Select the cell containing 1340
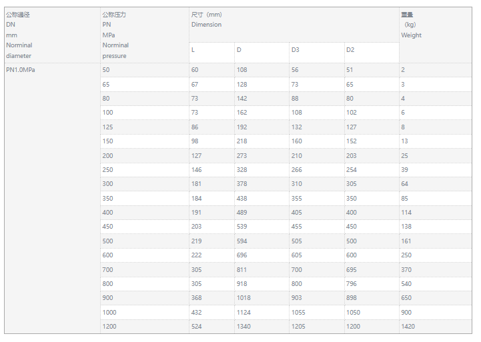The width and height of the screenshot is (481, 342). 244,327
